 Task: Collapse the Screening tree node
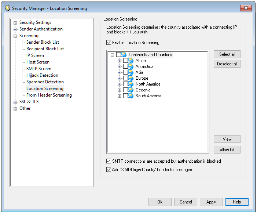15,36
